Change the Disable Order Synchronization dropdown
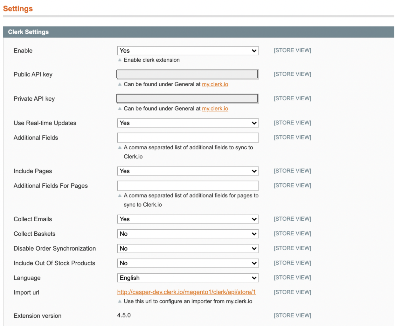395x326 pixels. [188, 248]
